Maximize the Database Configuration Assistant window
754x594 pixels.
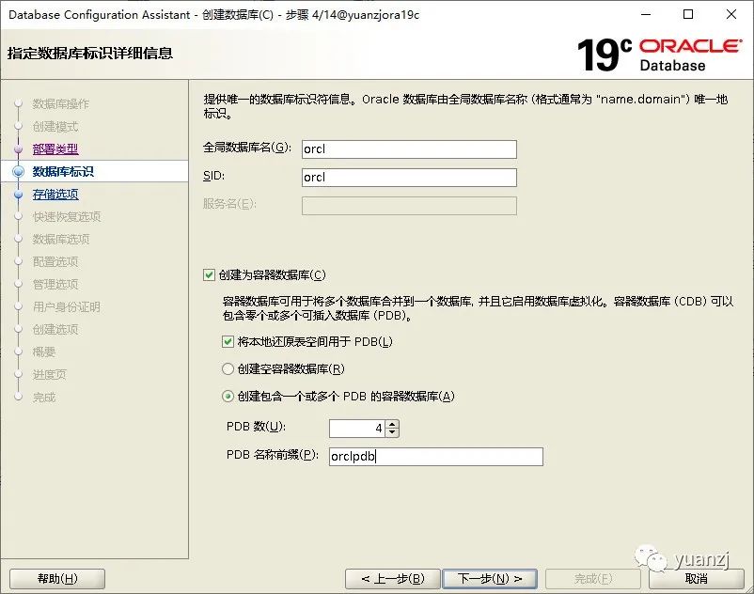coord(688,14)
